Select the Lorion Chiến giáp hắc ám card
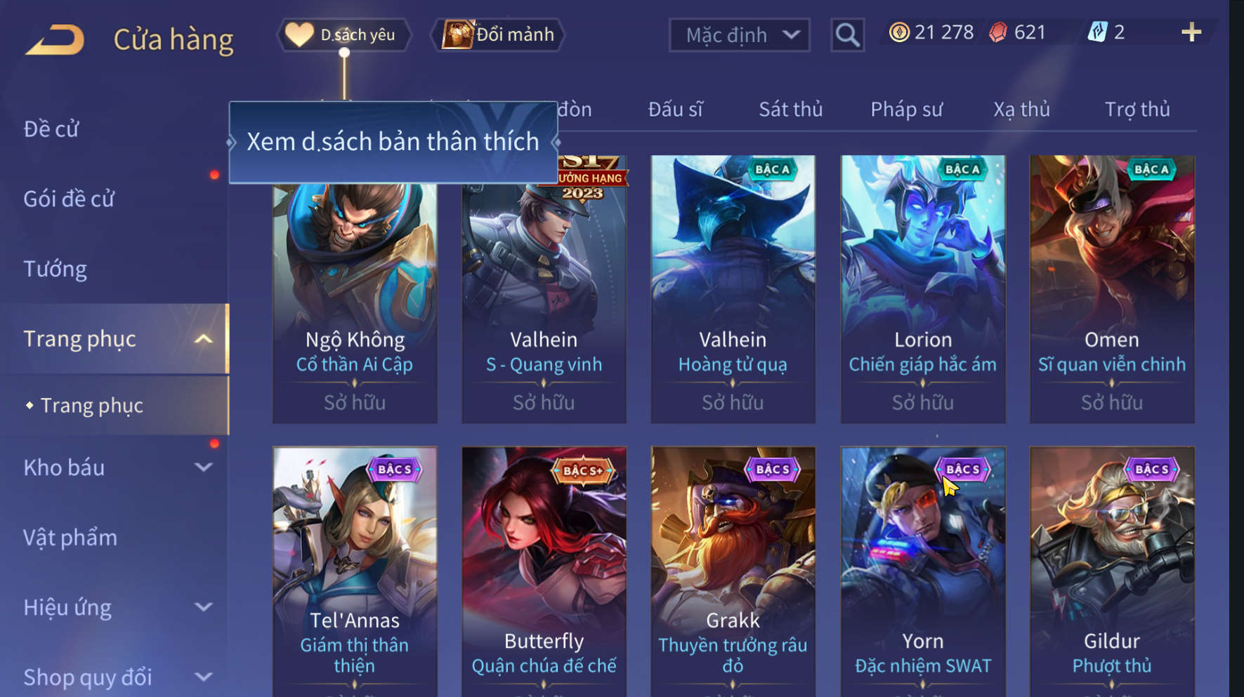The height and width of the screenshot is (697, 1244). (x=922, y=289)
